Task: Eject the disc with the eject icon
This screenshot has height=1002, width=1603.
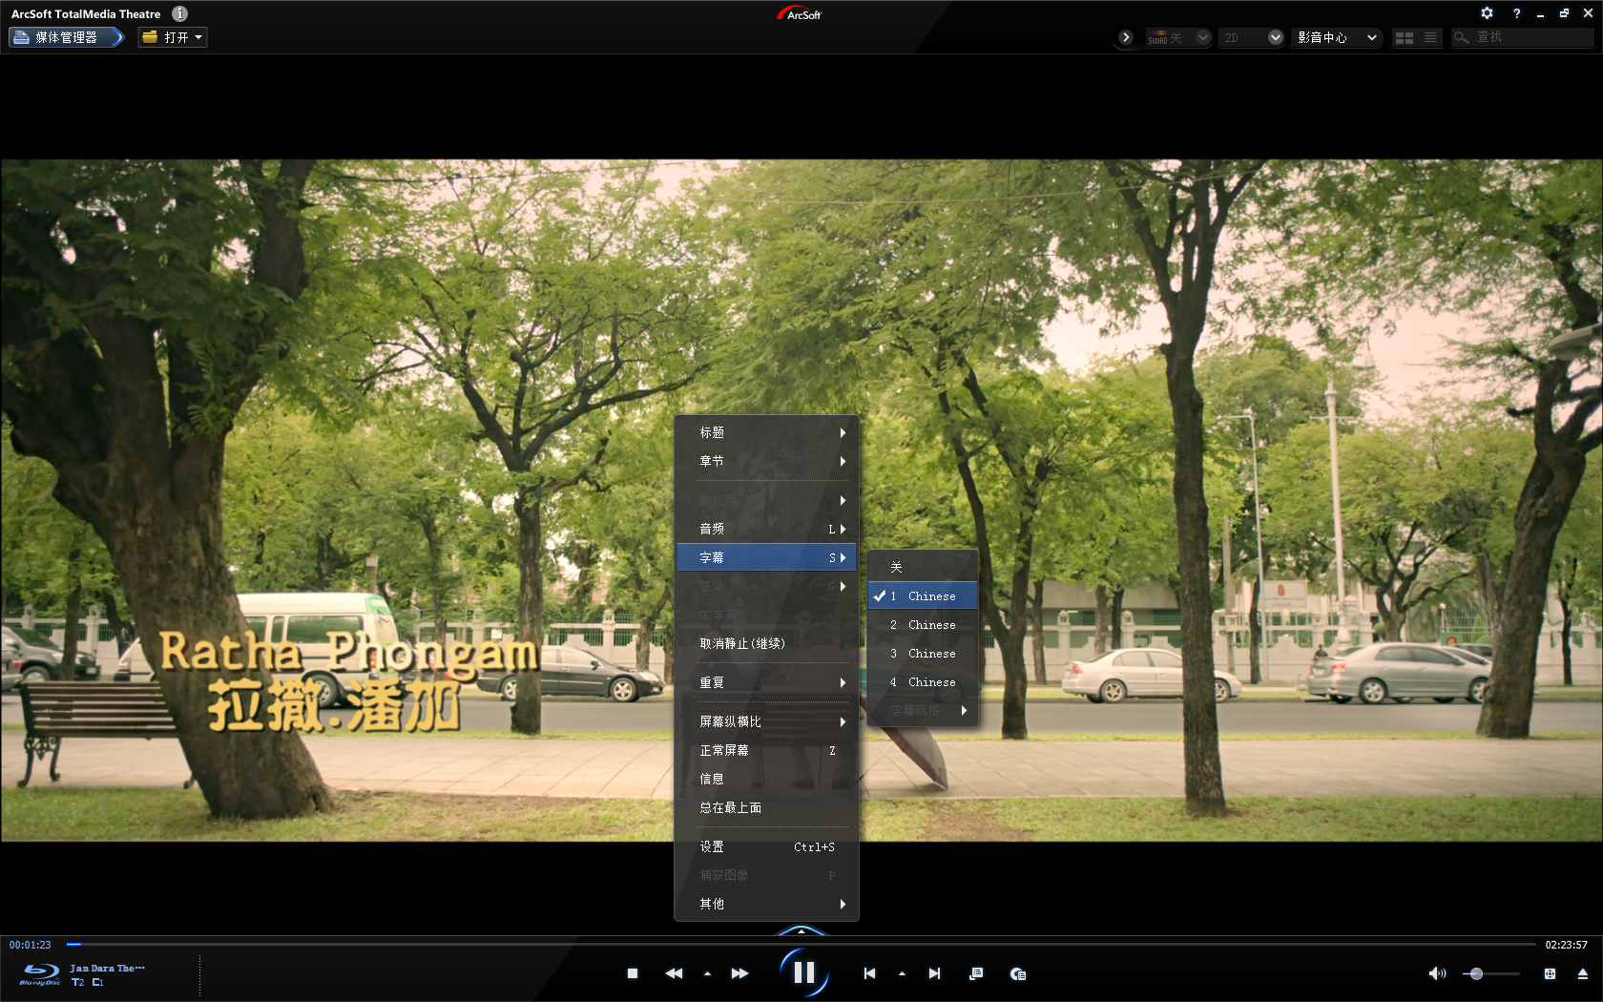Action: [x=1582, y=973]
